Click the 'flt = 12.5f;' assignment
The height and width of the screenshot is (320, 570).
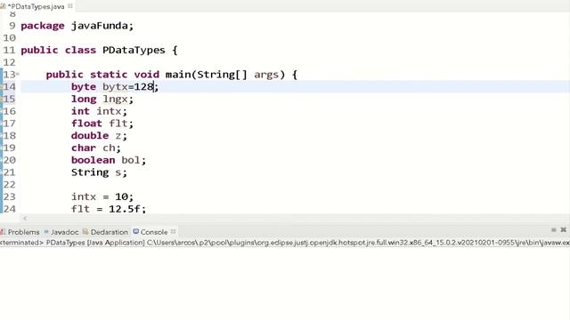click(109, 209)
